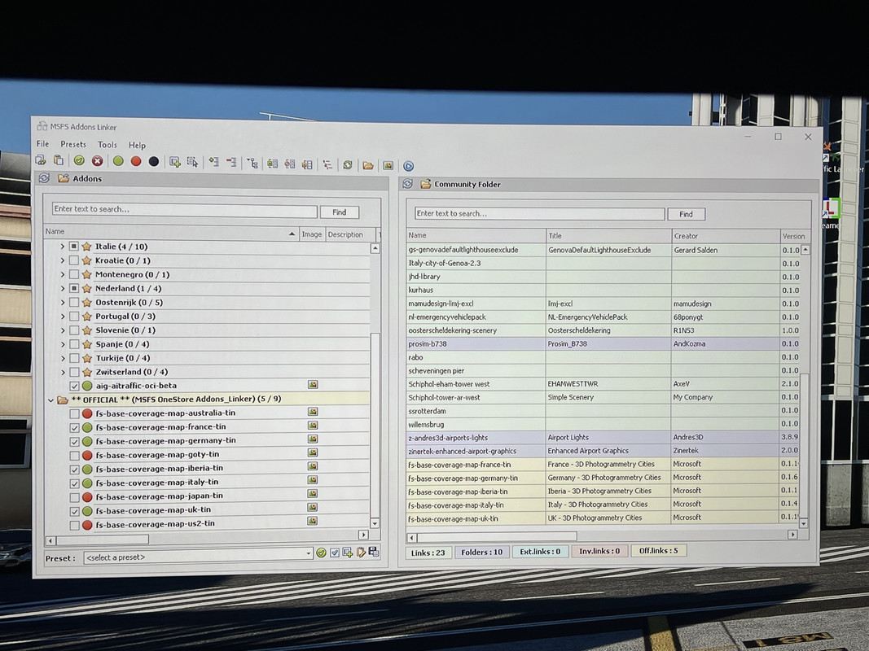Click the first toolbar icon below File menu
869x651 pixels.
pyautogui.click(x=41, y=160)
